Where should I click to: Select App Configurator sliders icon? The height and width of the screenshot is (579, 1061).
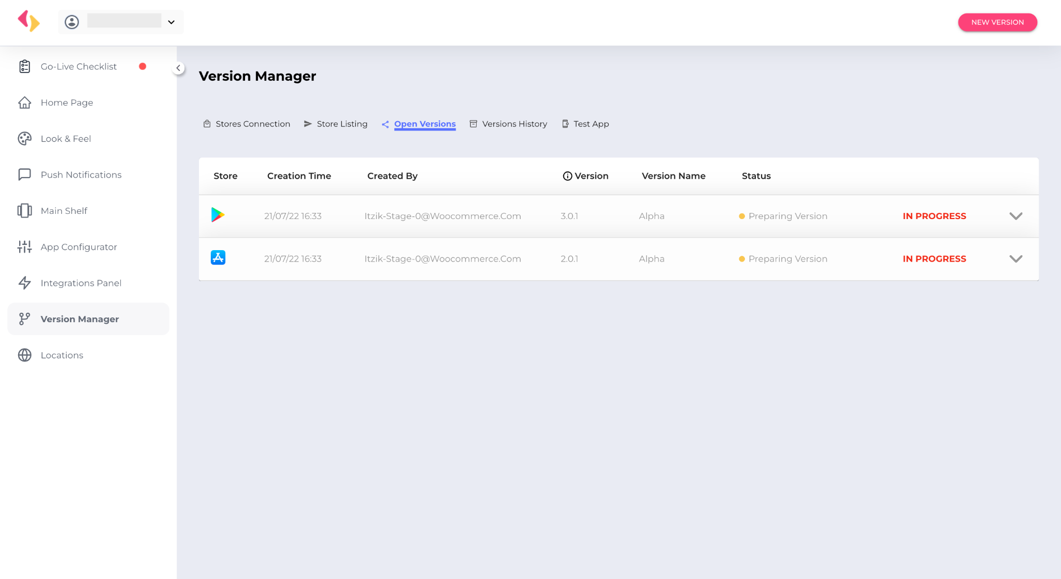[x=24, y=247]
